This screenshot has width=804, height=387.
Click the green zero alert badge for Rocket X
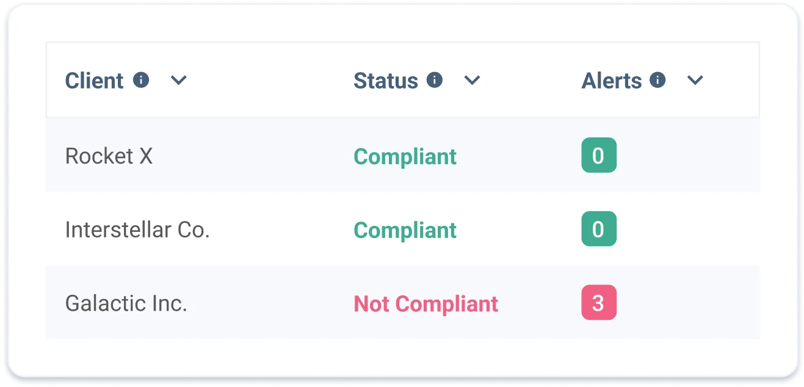coord(599,155)
